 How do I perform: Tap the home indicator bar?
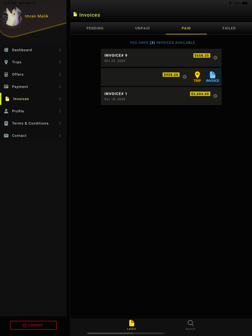tap(126, 333)
